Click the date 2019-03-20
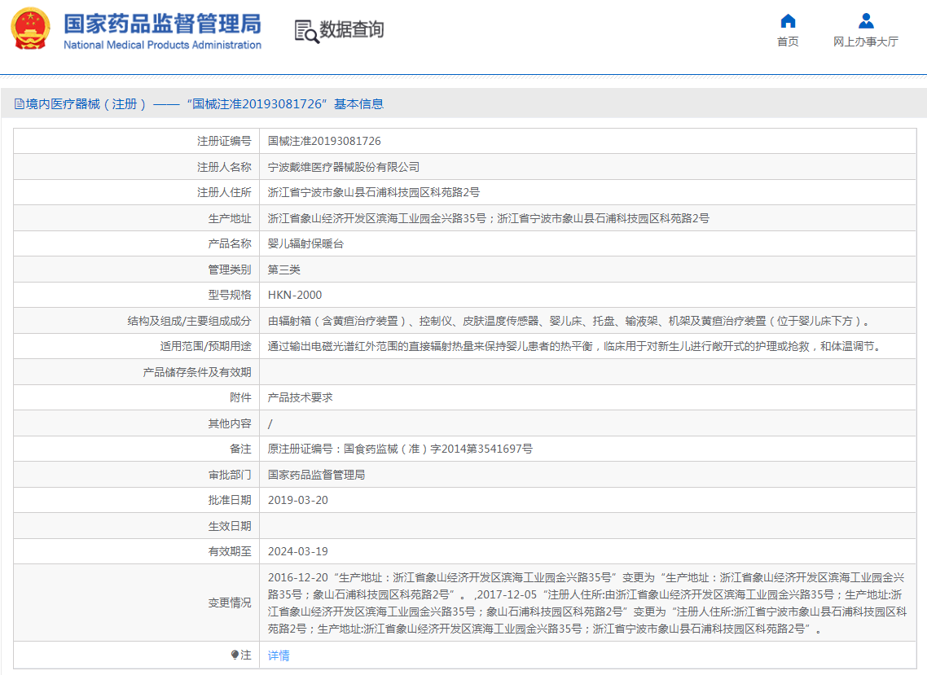Image resolution: width=927 pixels, height=675 pixels. [x=298, y=500]
